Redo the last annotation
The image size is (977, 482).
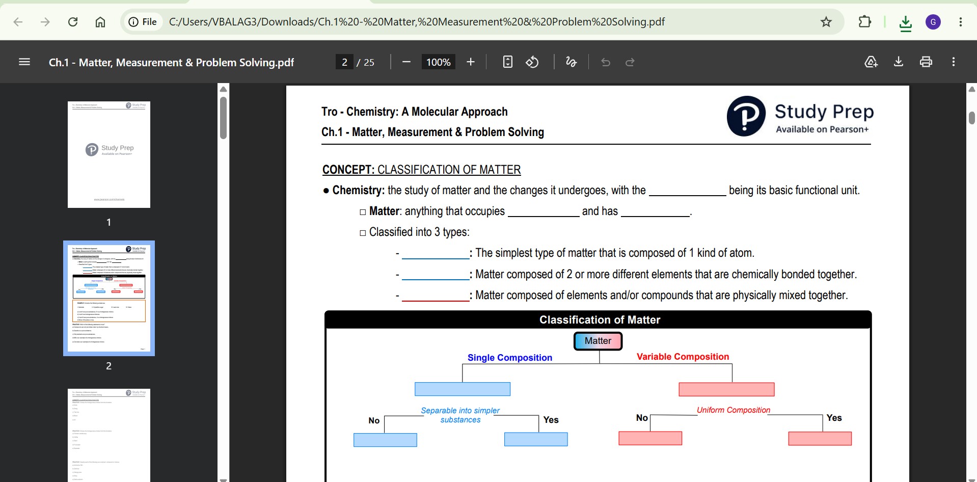(630, 62)
